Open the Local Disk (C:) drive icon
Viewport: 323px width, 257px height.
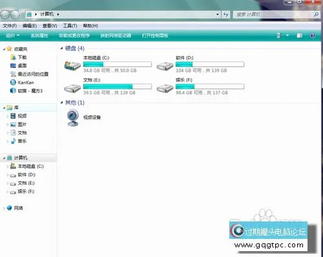pyautogui.click(x=72, y=65)
